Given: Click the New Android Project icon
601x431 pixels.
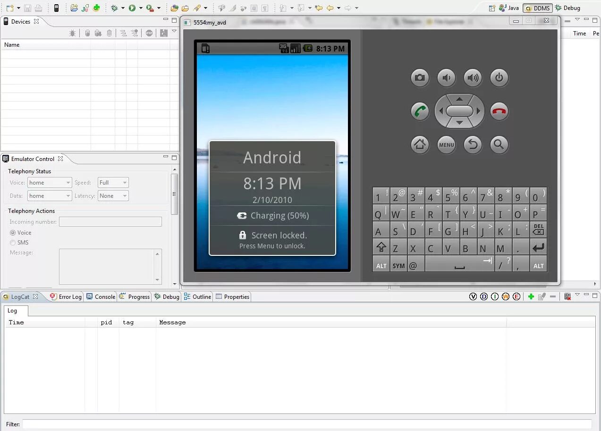Looking at the screenshot, I should point(74,8).
